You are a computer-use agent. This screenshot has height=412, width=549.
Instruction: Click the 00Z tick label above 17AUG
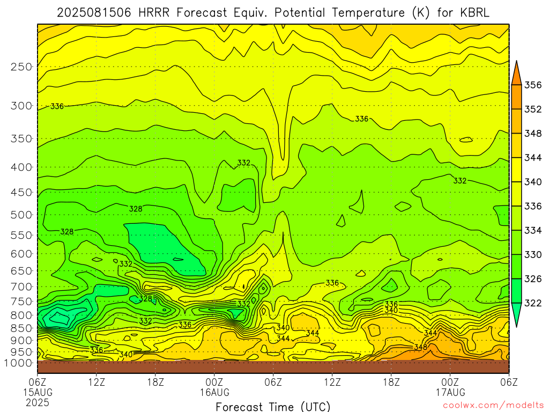click(x=450, y=382)
